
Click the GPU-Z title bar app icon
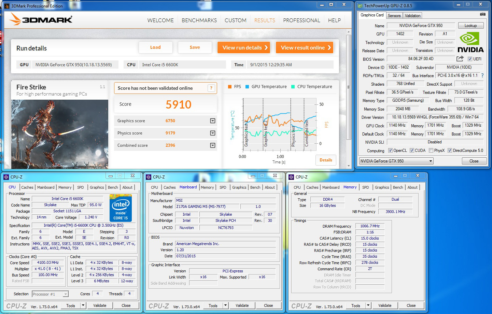(x=360, y=5)
